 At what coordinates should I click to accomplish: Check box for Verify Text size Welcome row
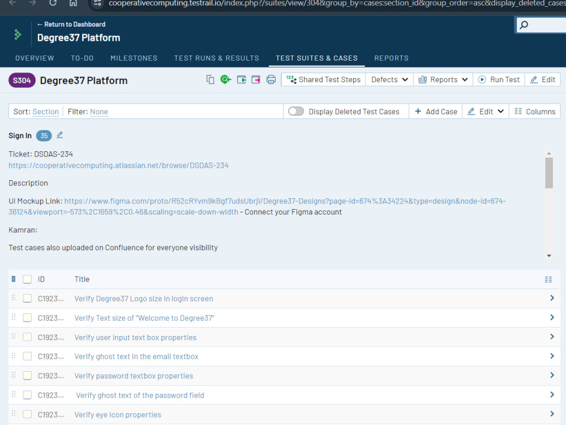[27, 318]
